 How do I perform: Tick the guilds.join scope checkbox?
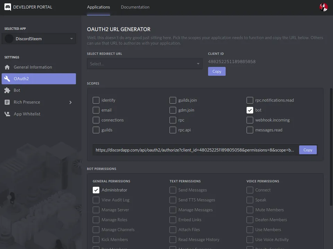[x=173, y=100]
